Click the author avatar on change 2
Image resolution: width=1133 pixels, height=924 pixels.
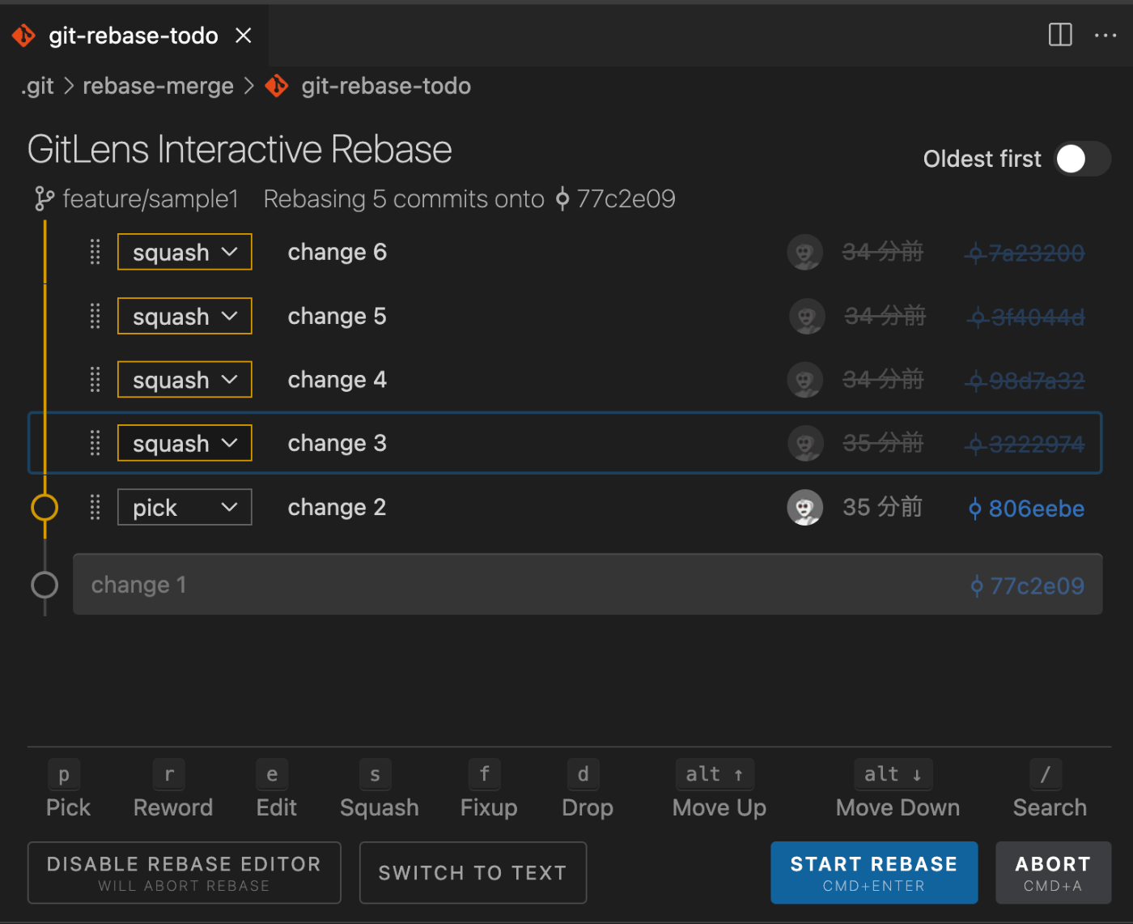pyautogui.click(x=805, y=508)
